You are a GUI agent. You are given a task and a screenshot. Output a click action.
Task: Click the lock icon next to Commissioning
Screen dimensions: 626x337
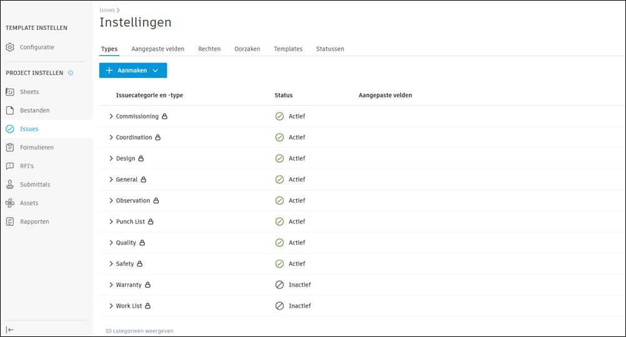tap(165, 117)
